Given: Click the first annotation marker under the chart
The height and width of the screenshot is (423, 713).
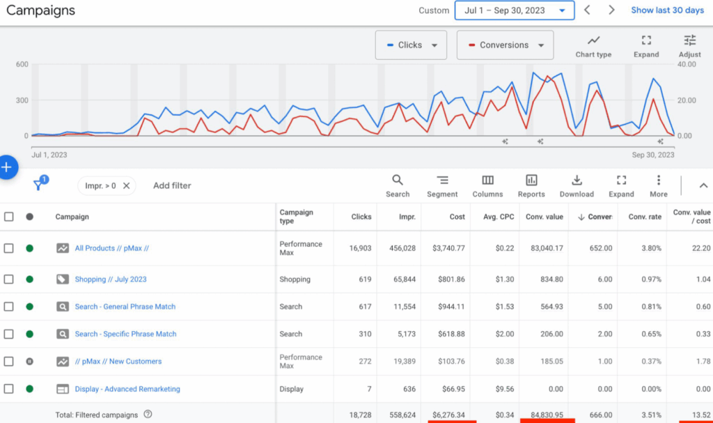Looking at the screenshot, I should (505, 141).
